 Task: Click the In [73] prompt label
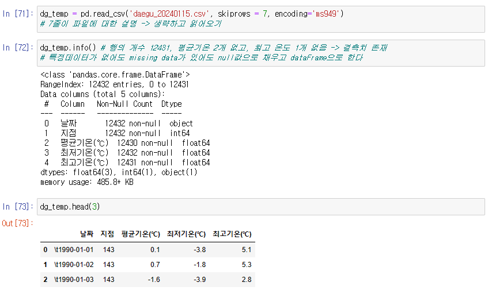tap(17, 207)
